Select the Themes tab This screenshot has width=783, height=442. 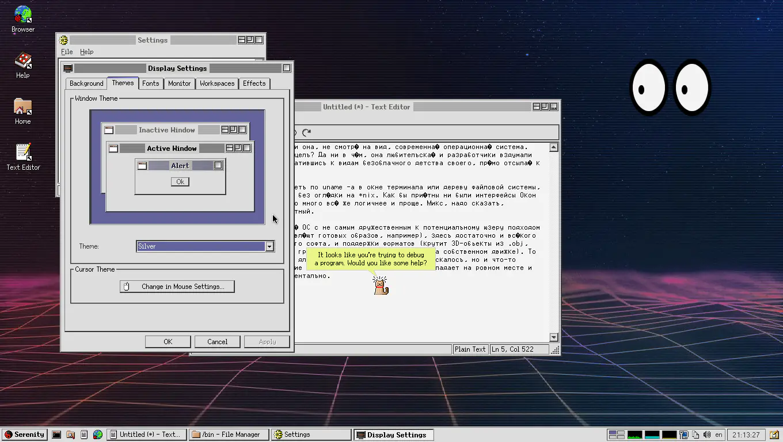[123, 83]
